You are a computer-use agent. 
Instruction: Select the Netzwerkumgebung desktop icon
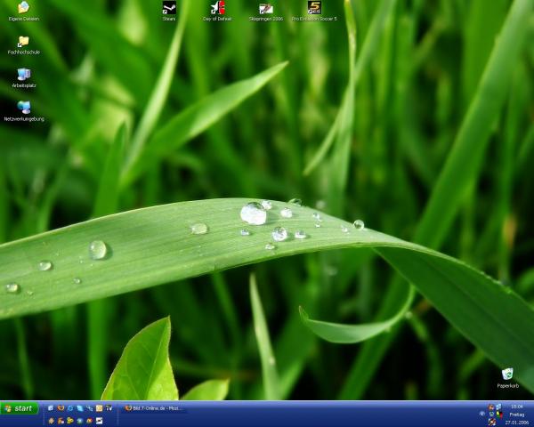[24, 111]
